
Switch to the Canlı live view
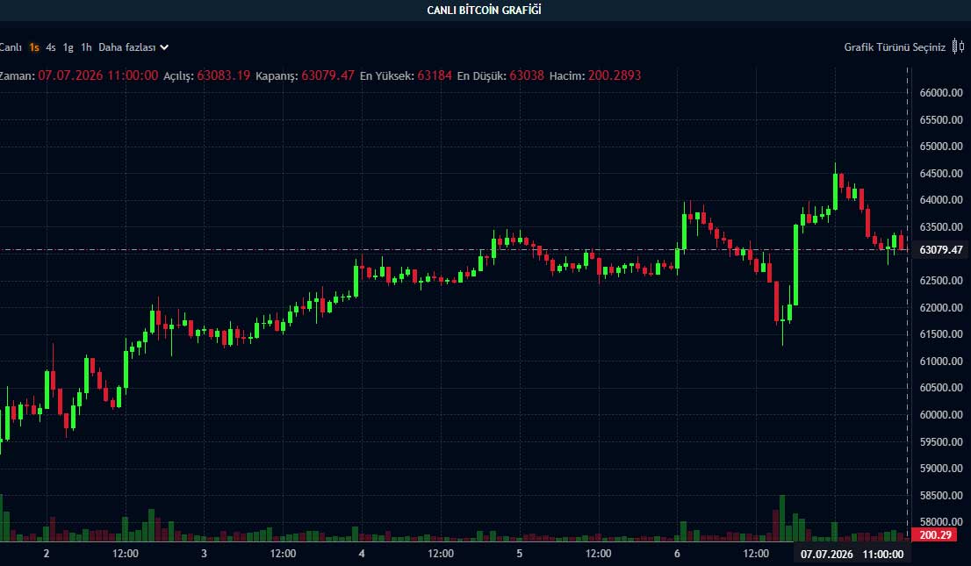pyautogui.click(x=11, y=47)
